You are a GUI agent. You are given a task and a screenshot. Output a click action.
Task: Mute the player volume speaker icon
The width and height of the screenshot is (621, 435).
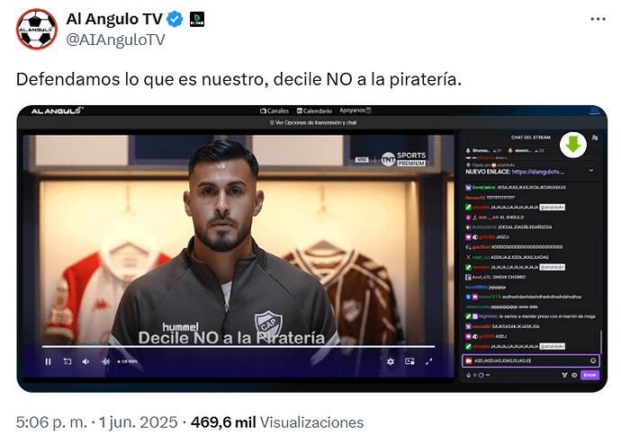(x=85, y=361)
